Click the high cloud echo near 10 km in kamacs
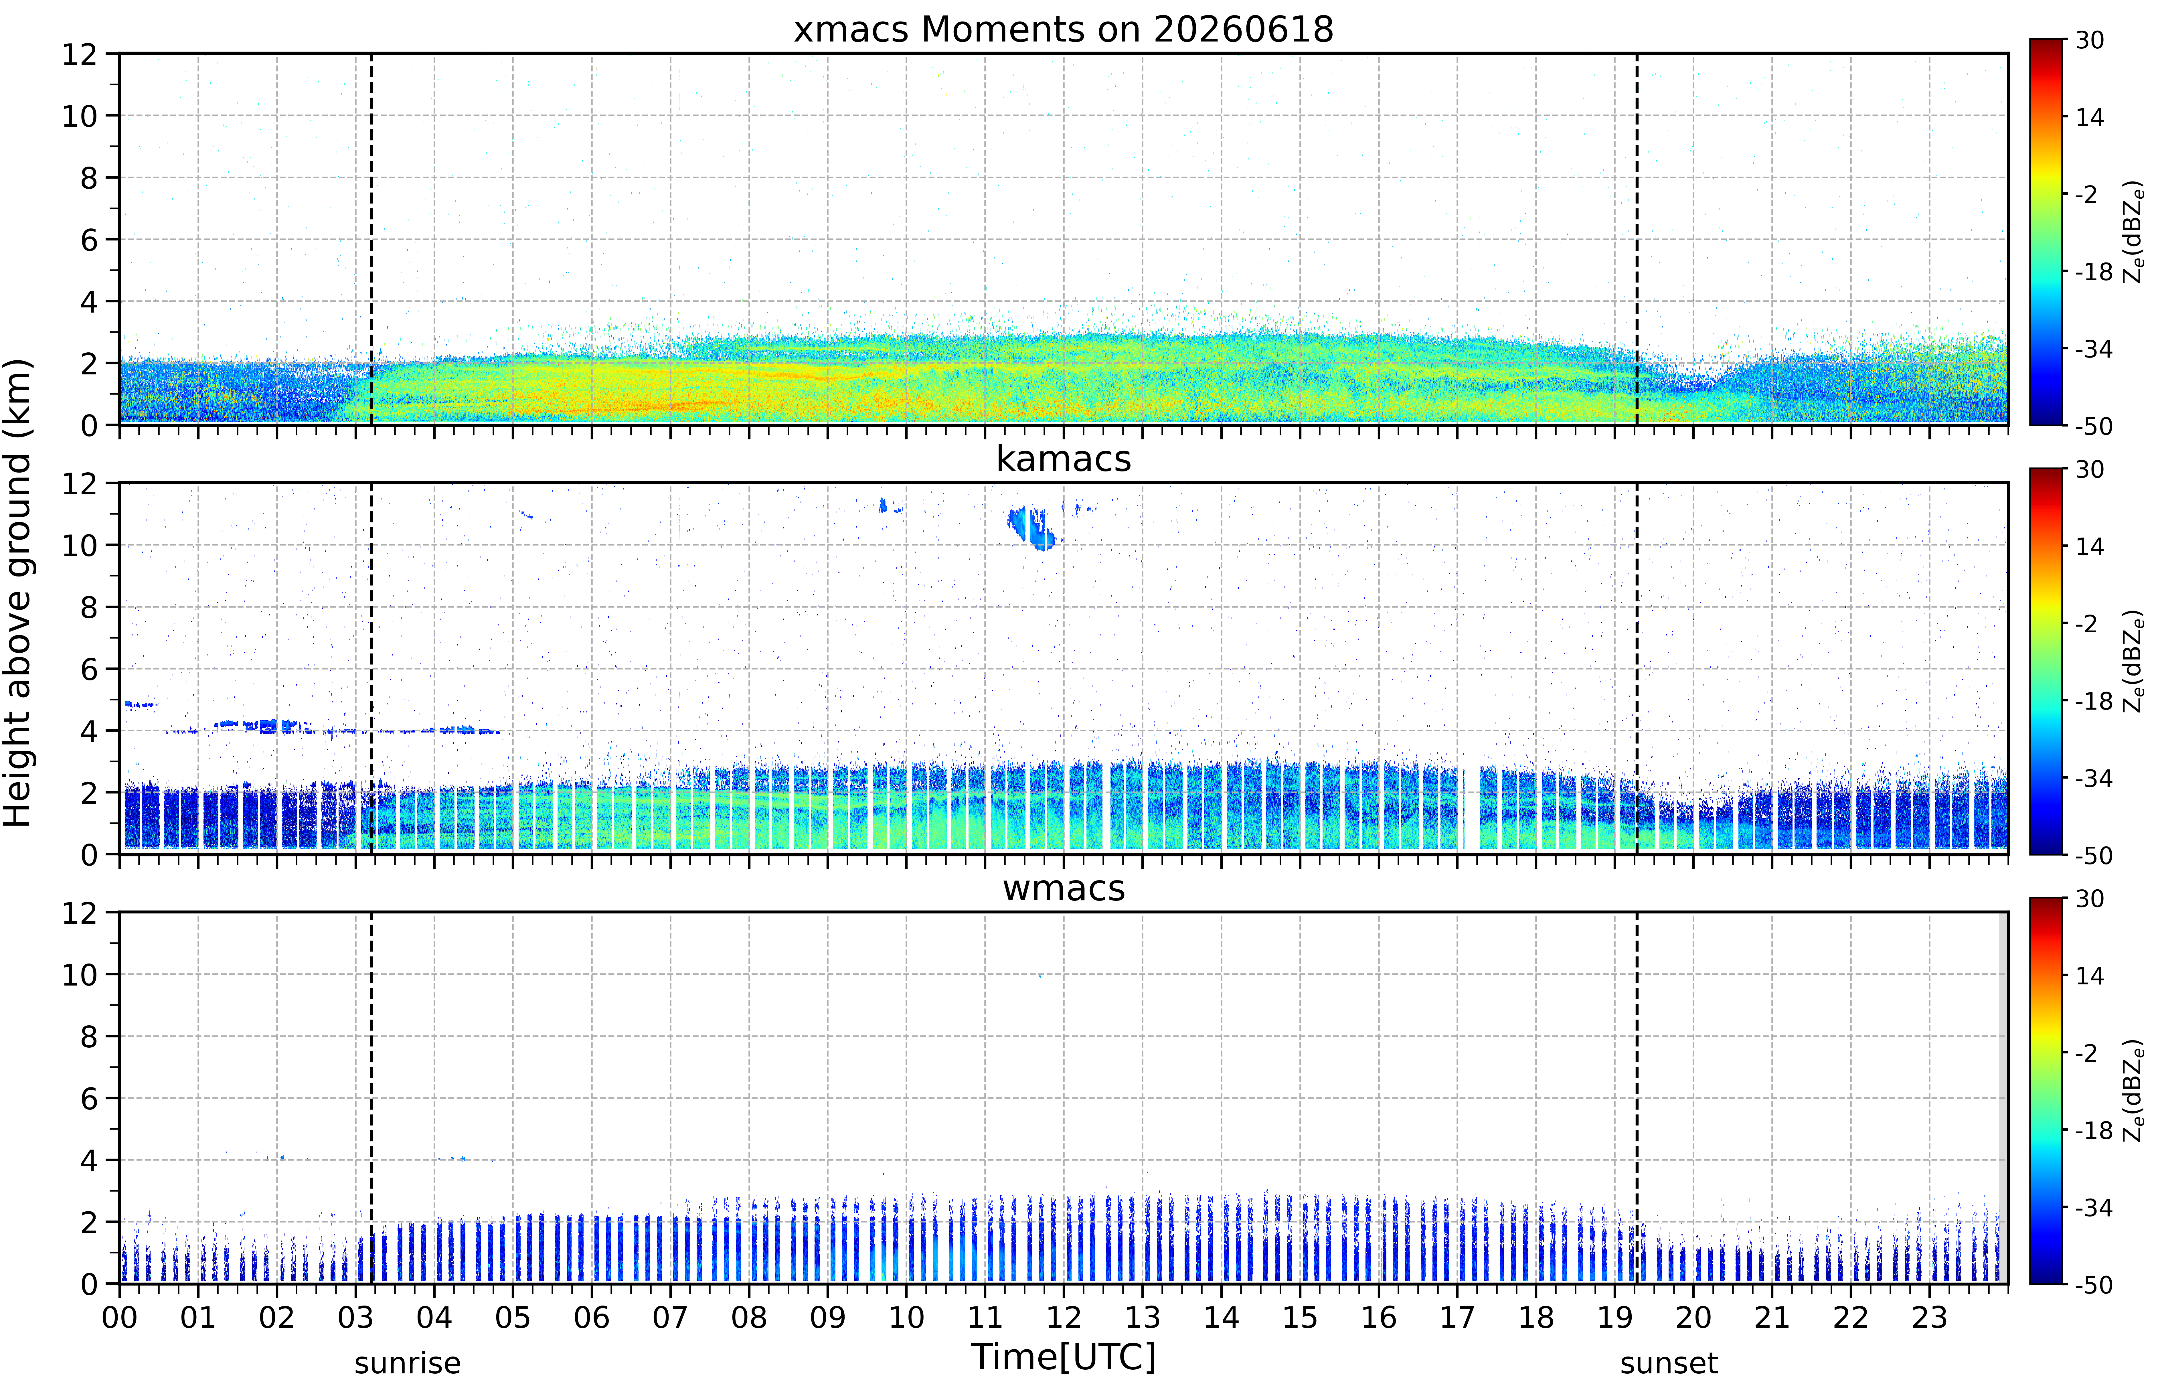Image resolution: width=2160 pixels, height=1394 pixels. 1031,528
